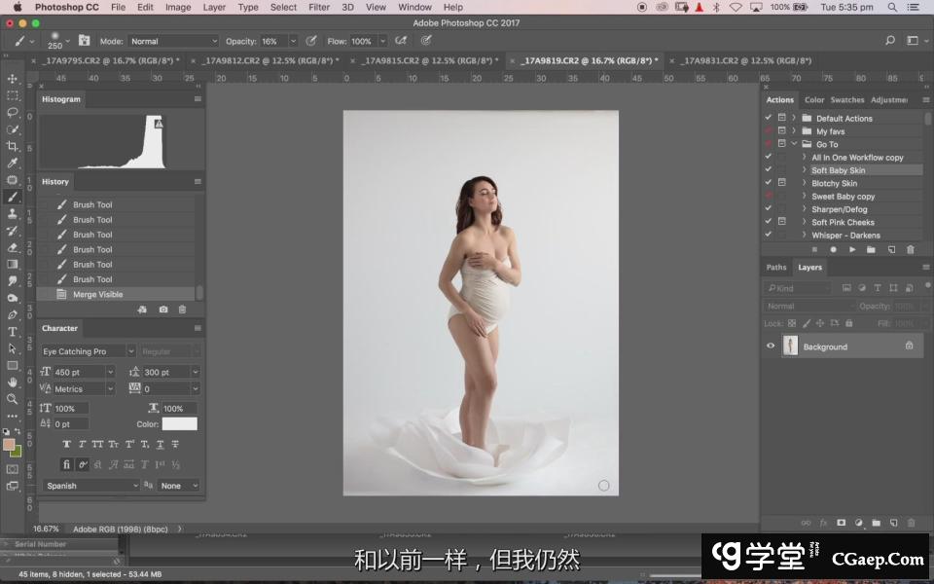Toggle the Blotchy Skin action checkmark
The height and width of the screenshot is (584, 934).
click(769, 183)
